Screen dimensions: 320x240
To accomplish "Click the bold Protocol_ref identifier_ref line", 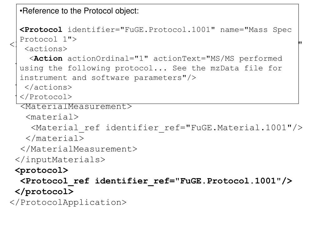I will pos(156,181).
